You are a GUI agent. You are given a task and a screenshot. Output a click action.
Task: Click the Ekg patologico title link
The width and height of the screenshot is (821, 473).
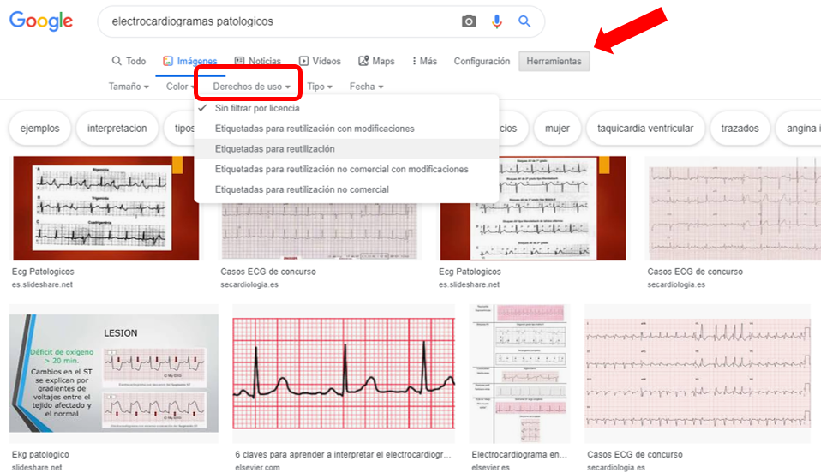(40, 455)
